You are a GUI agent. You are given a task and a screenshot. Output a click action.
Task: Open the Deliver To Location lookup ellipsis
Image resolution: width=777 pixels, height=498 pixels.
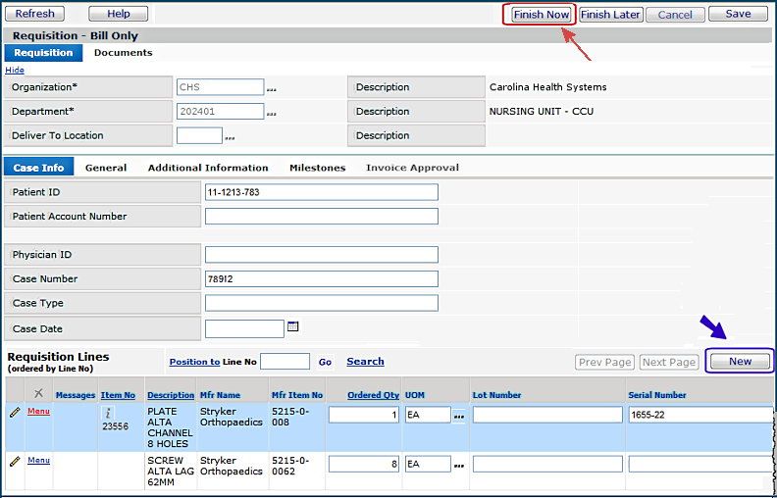pyautogui.click(x=231, y=137)
